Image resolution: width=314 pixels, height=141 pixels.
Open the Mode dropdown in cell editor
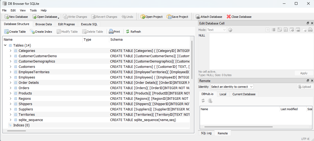(217, 30)
